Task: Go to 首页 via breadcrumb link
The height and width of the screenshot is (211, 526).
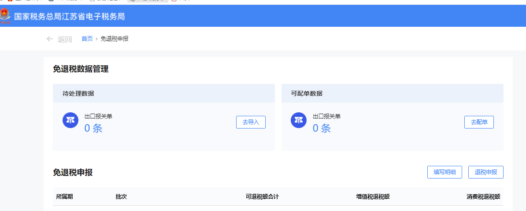Action: pyautogui.click(x=87, y=39)
